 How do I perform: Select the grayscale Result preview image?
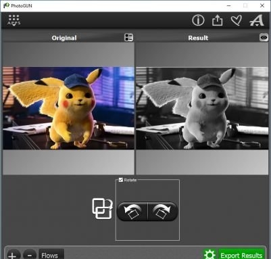(202, 108)
